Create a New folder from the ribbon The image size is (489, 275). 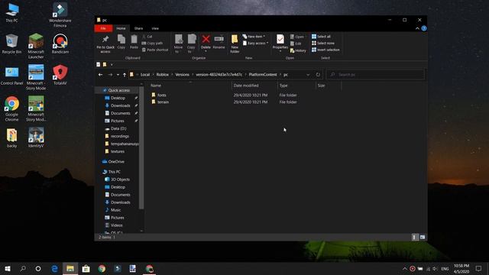235,44
